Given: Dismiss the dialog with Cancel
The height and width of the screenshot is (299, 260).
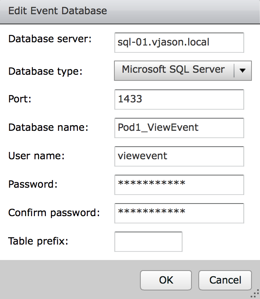Looking at the screenshot, I should tap(225, 280).
